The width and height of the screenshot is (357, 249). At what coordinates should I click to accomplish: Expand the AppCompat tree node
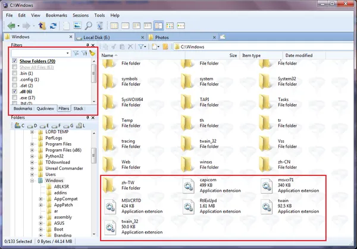coord(40,199)
